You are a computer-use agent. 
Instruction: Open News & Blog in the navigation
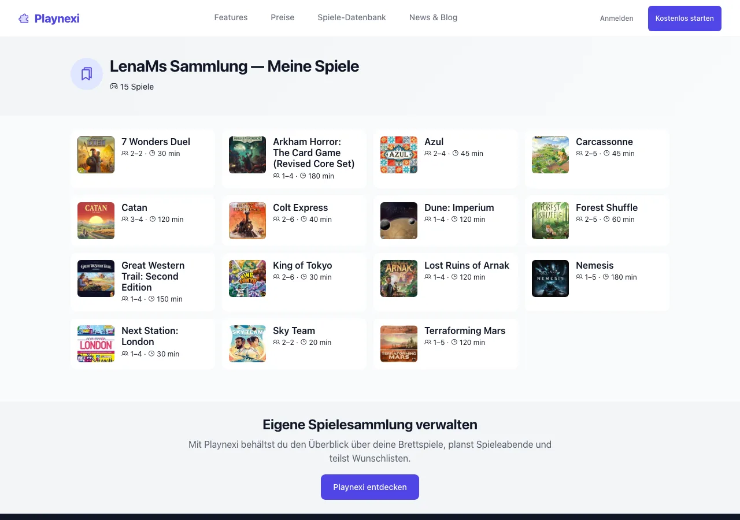pos(433,17)
